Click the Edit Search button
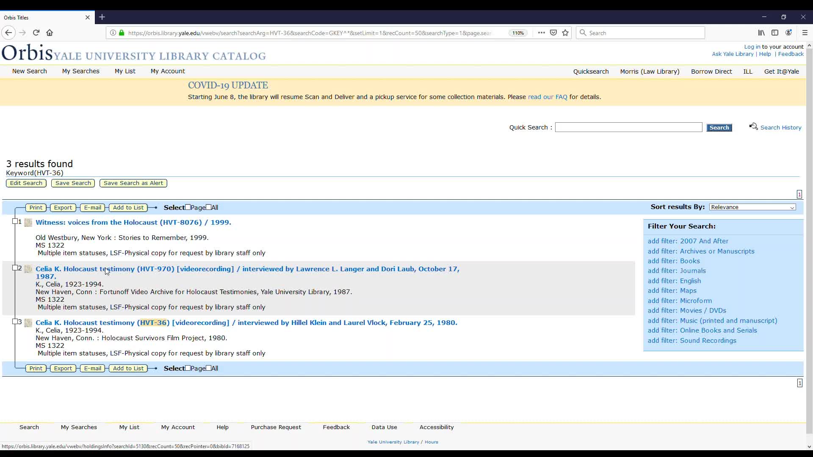Screen dimensions: 813x457 26,183
